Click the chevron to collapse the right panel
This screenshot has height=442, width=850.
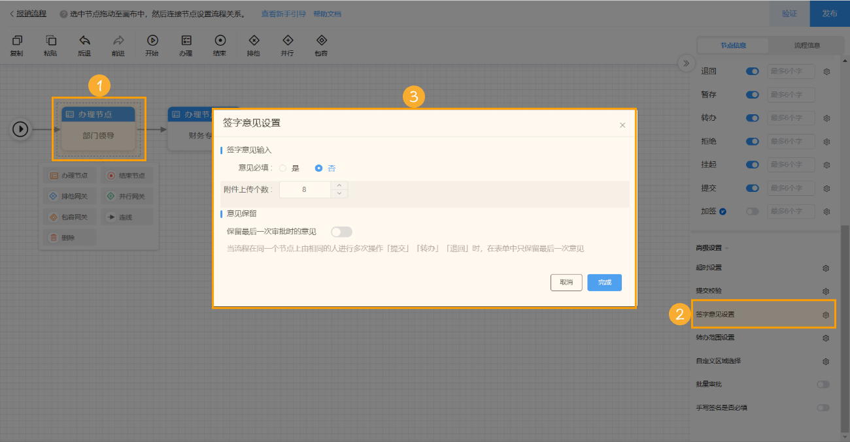[x=686, y=63]
